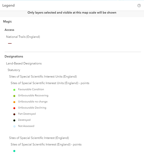Click the Legend panel title

tap(8, 5)
